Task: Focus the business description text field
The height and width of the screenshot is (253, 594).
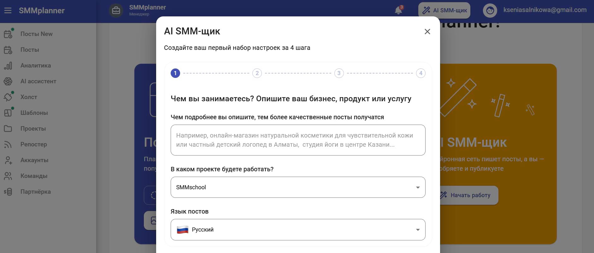Action: (298, 140)
